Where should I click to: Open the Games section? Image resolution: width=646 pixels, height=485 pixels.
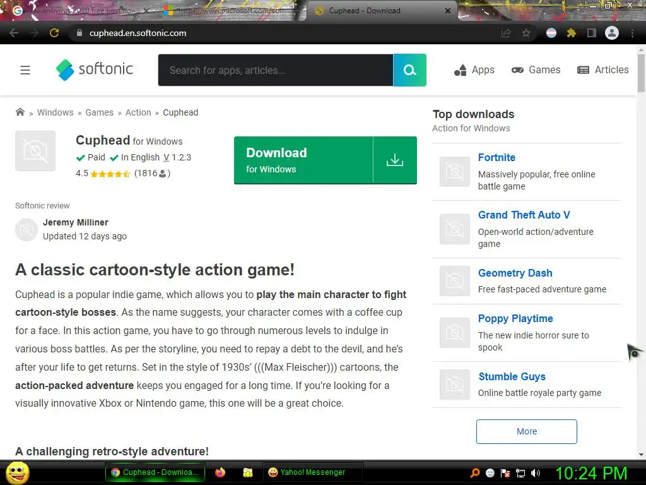(x=536, y=70)
